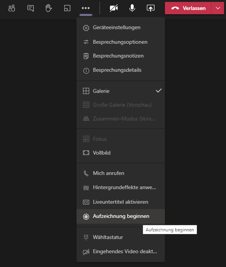Open breakout rooms icon in toolbar
The image size is (226, 267).
(67, 8)
